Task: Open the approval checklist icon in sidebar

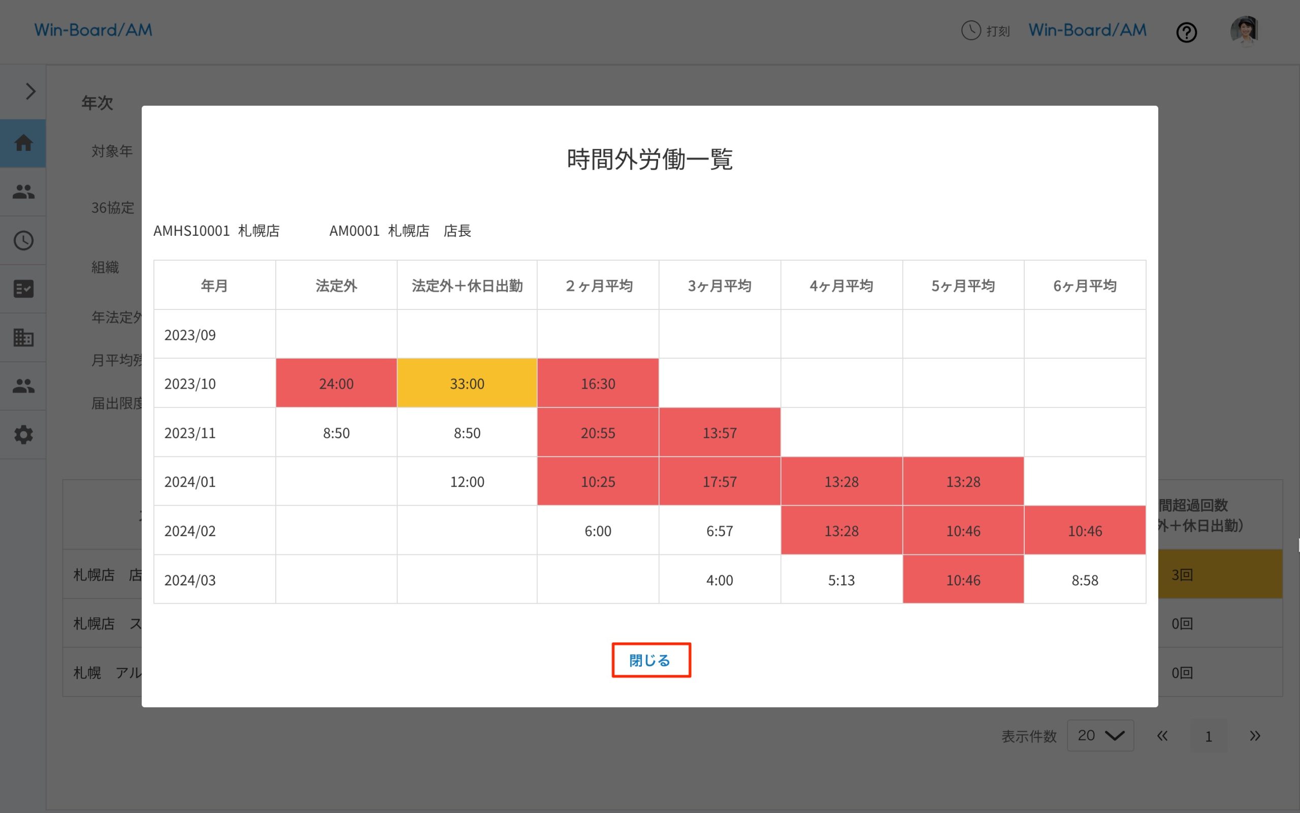Action: coord(23,289)
